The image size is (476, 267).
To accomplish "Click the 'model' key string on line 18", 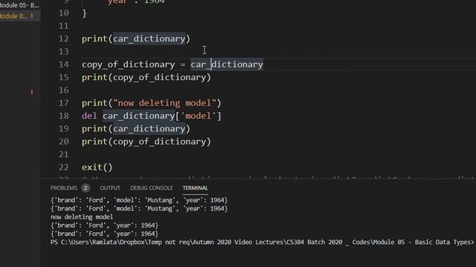I will click(199, 116).
